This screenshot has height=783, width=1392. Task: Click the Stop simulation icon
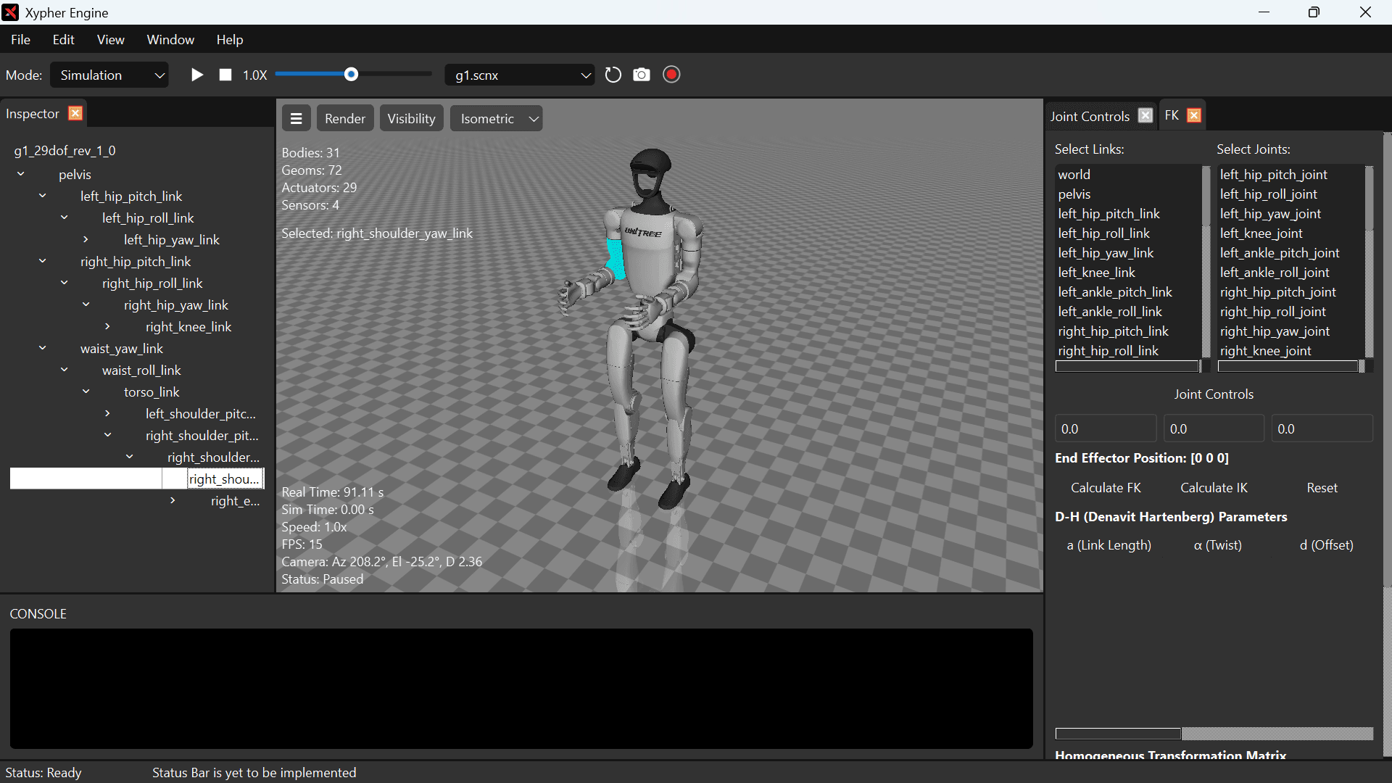pyautogui.click(x=225, y=74)
